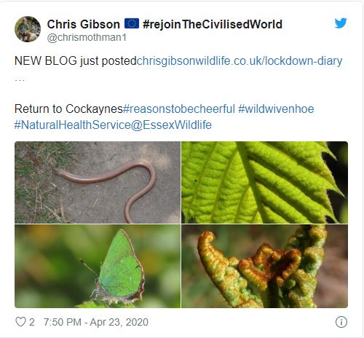Click the #rejoinTheCivilisedWorld text in name
Viewport: 364px width, 338px height.
(213, 24)
